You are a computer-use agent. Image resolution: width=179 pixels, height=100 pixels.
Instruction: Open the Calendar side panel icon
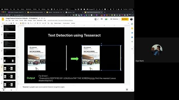(x=132, y=24)
